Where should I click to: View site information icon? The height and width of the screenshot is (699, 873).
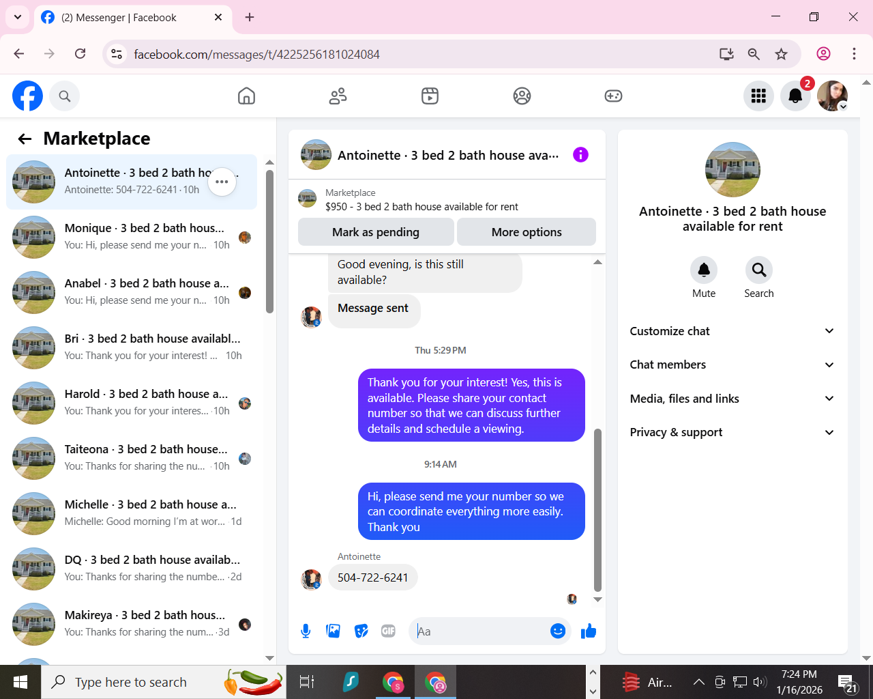tap(117, 54)
